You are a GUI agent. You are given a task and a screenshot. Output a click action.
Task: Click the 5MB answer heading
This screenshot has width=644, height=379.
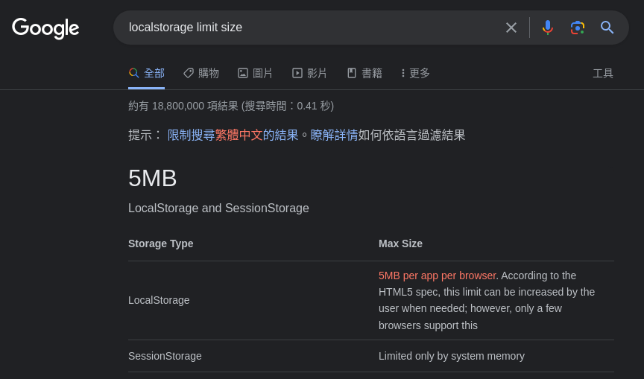[x=152, y=178]
